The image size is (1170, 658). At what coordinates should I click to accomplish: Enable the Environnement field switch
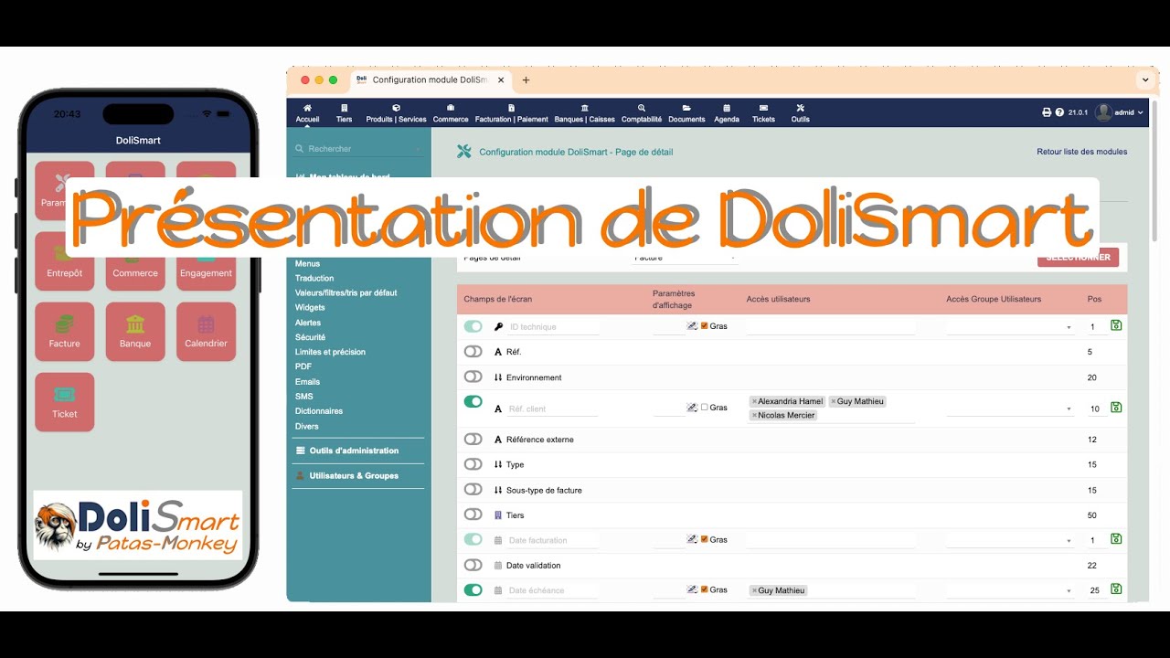tap(473, 377)
